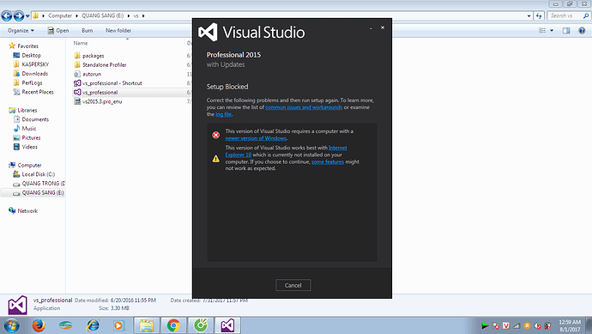Viewport: 592px width, 334px height.
Task: Open recent pages dropdown next to Forward
Action: pyautogui.click(x=27, y=16)
